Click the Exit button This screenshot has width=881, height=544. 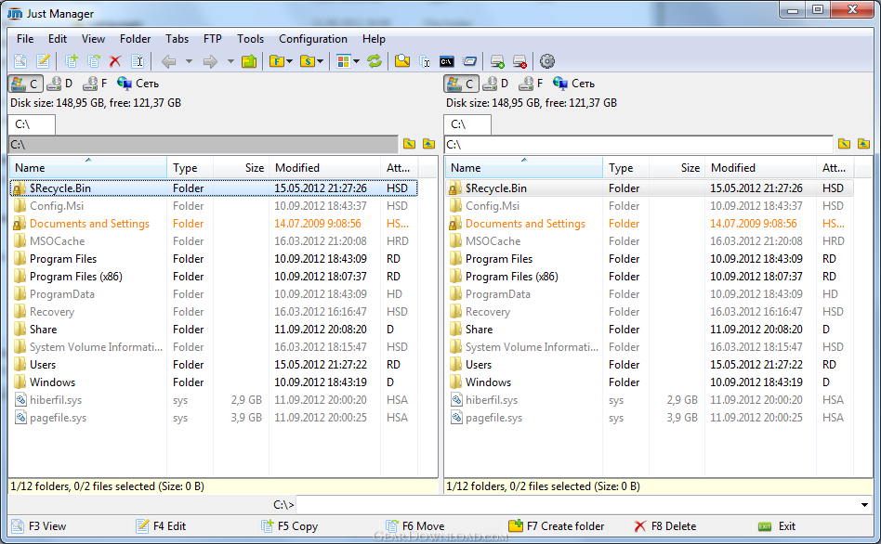point(777,526)
